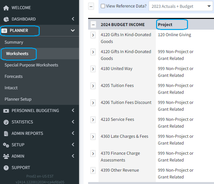
Task: Select the 4210 Service Fees text
Action: [x=117, y=120]
